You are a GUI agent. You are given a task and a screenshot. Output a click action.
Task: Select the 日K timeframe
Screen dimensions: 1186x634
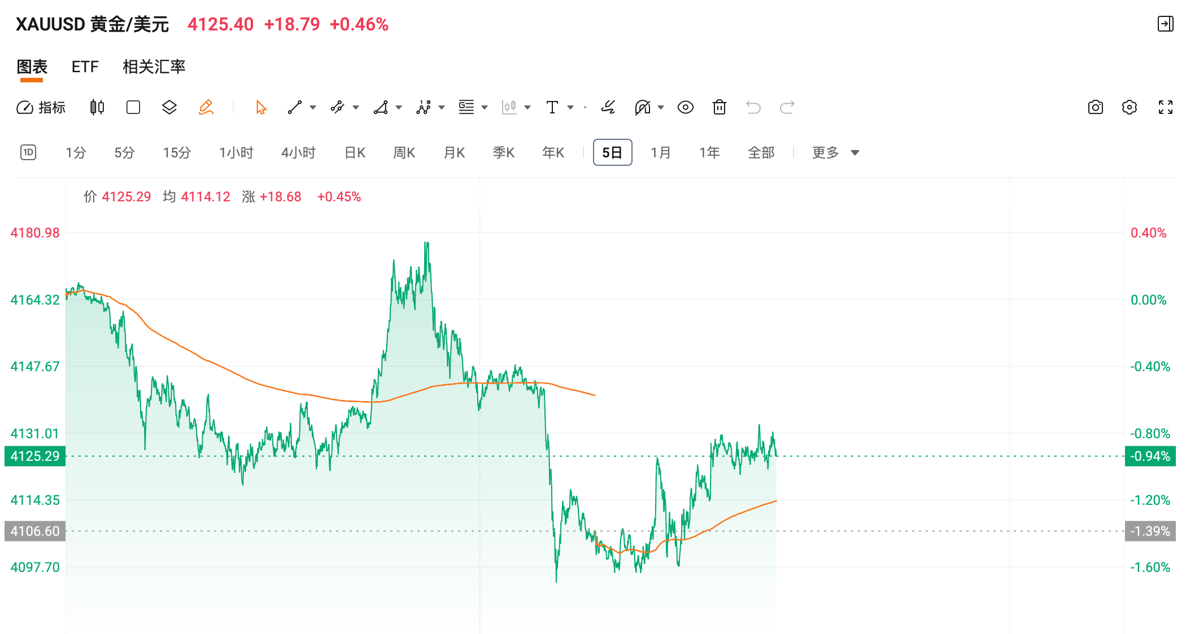click(355, 152)
